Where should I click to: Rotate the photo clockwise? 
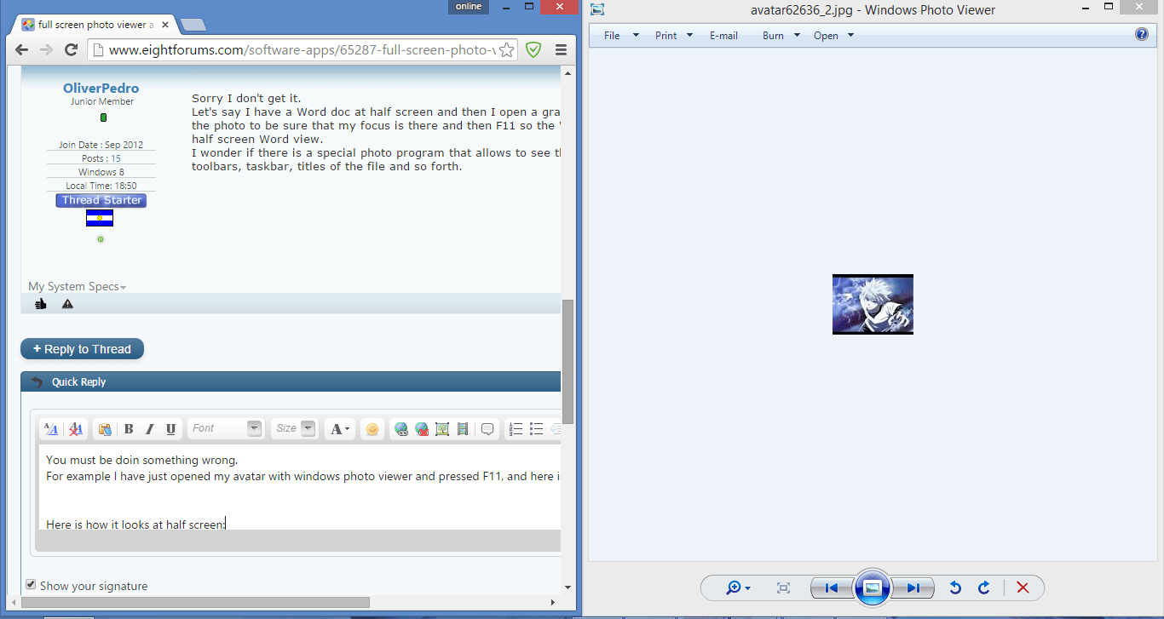pyautogui.click(x=983, y=587)
